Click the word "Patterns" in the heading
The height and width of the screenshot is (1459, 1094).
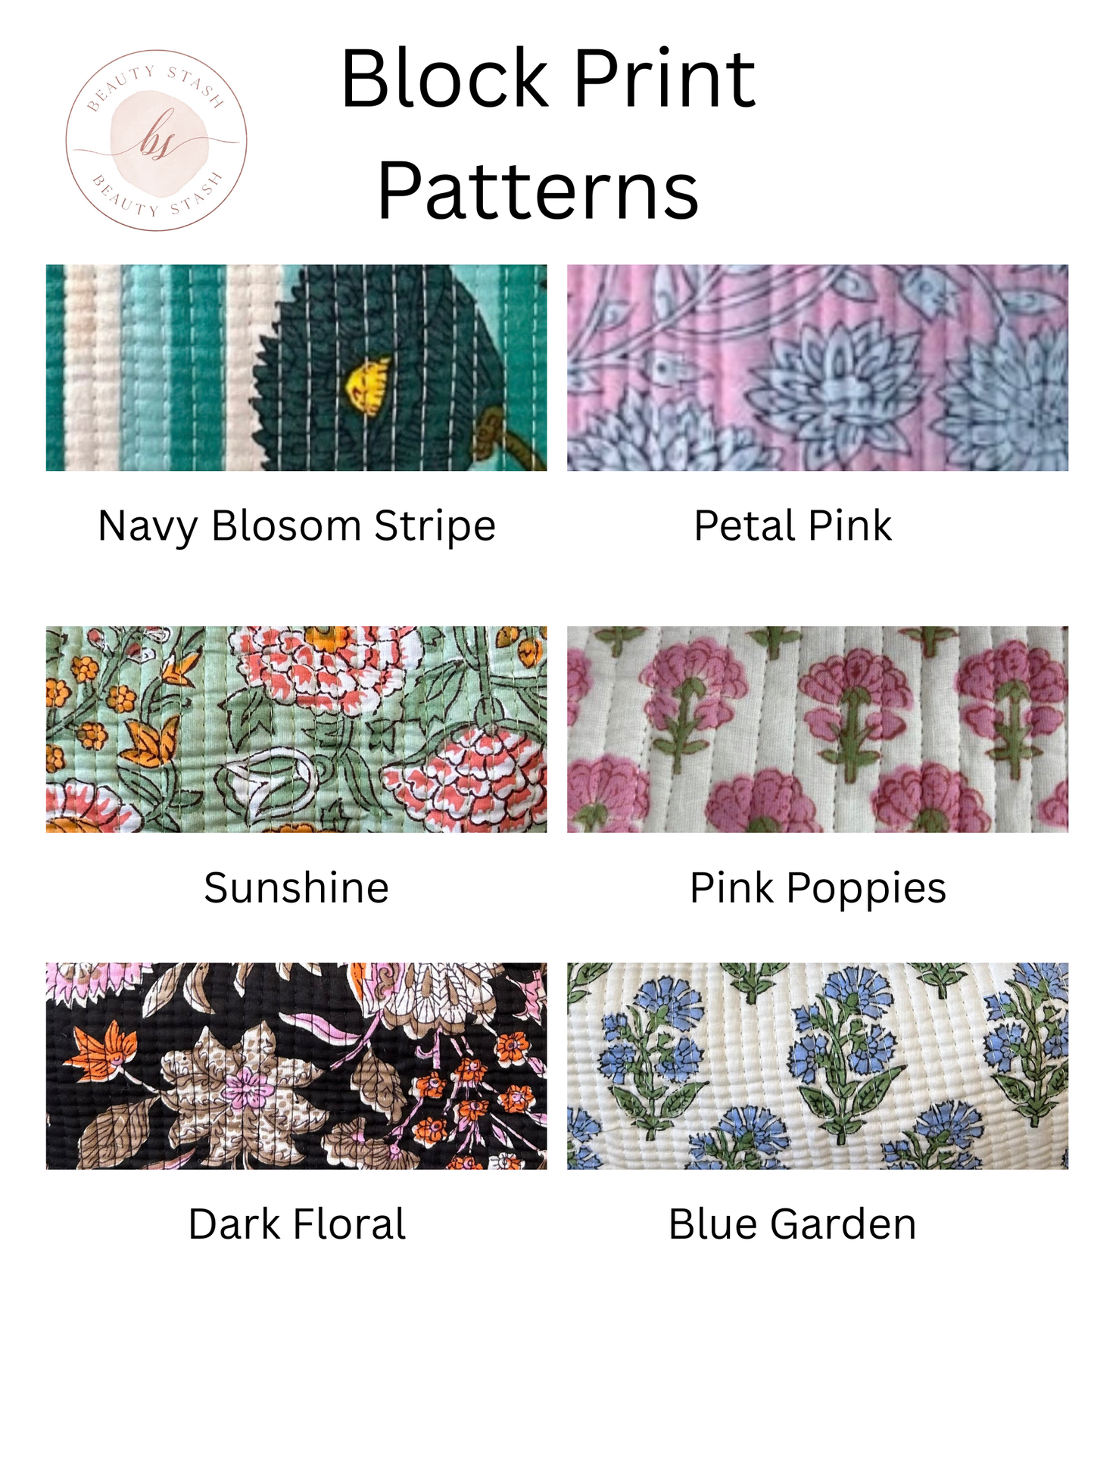[538, 191]
